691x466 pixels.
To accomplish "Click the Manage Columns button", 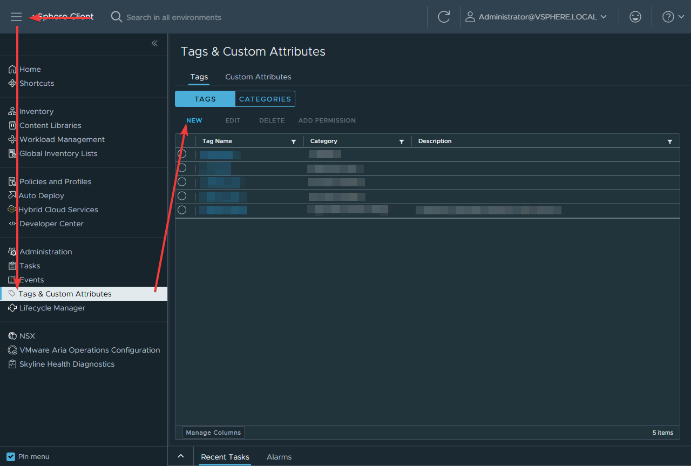I will coord(213,433).
